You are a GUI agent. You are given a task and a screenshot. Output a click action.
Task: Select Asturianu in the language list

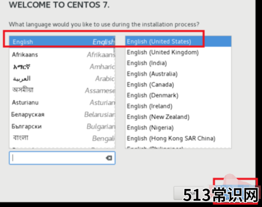62,103
